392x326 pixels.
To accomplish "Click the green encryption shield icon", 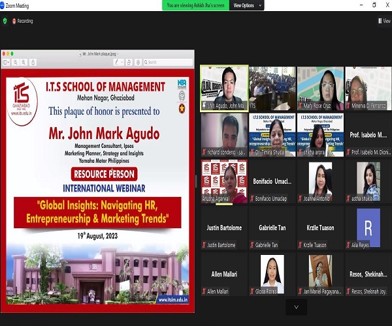I will coord(5,21).
